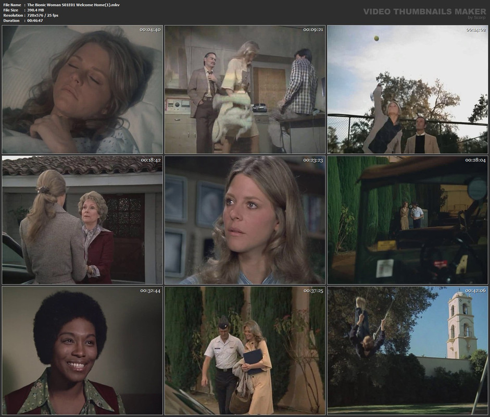This screenshot has height=417, width=490.
Task: Click the file name 'The Bionic Woman S01E01 Welcome Home(1).mkv'
Action: point(73,5)
